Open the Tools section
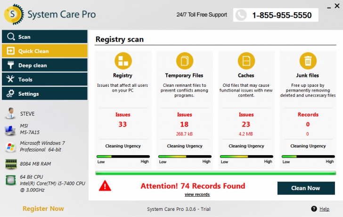 tap(45, 79)
